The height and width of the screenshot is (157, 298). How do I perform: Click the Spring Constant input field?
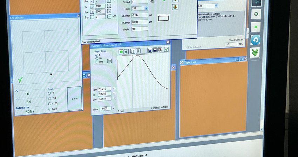click(232, 45)
